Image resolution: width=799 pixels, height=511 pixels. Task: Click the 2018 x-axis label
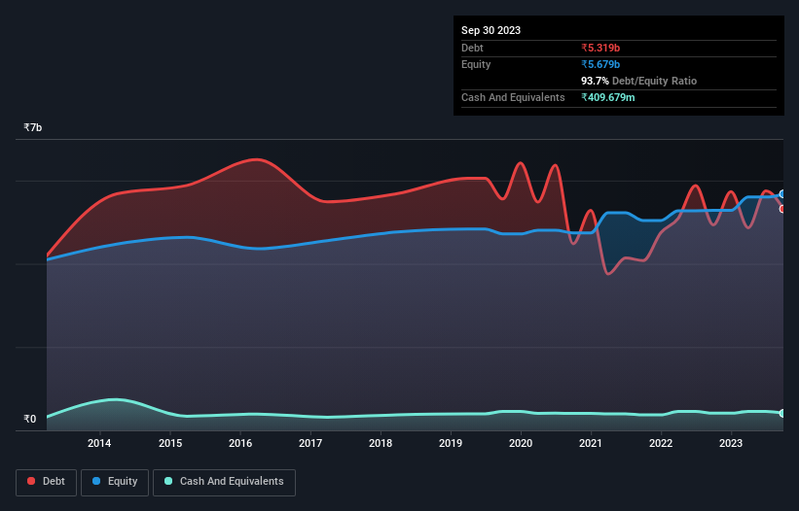pyautogui.click(x=381, y=443)
